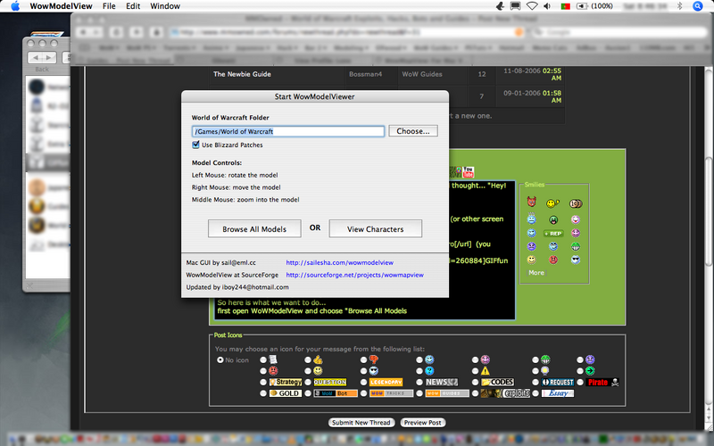Image resolution: width=714 pixels, height=446 pixels.
Task: Insert the purple frowning smiley
Action: (531, 247)
